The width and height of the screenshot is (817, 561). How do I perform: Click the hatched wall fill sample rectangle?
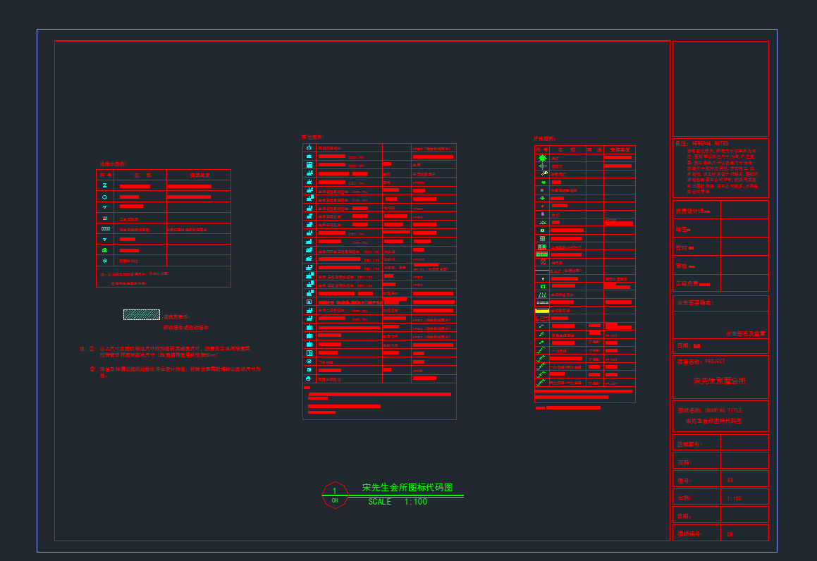click(141, 314)
